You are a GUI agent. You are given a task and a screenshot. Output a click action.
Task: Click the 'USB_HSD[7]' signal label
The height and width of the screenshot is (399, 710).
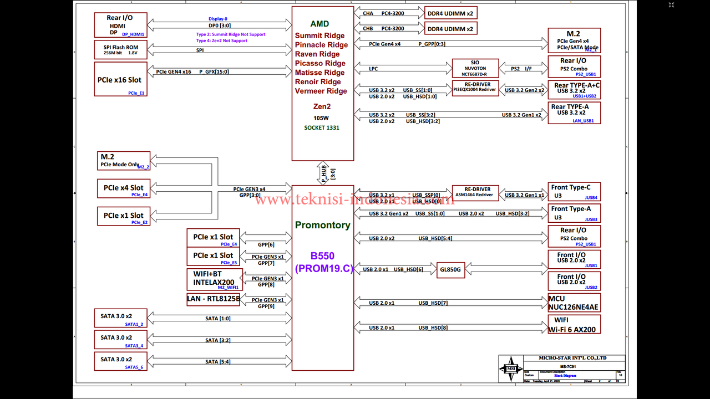433,303
